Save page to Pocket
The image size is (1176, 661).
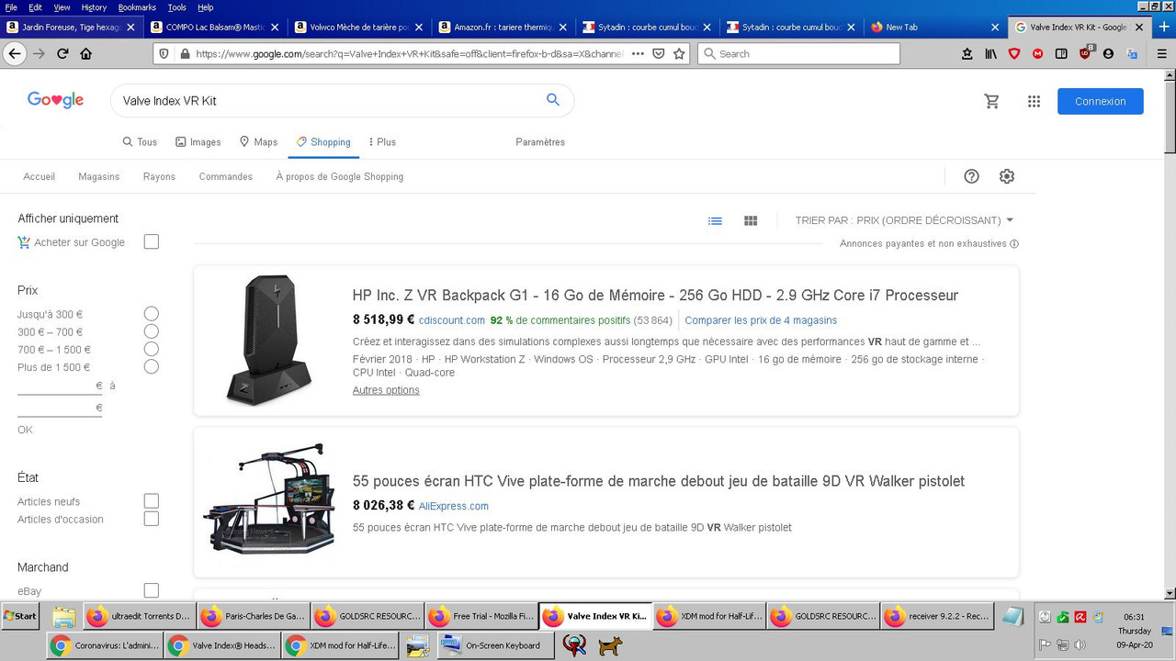659,53
